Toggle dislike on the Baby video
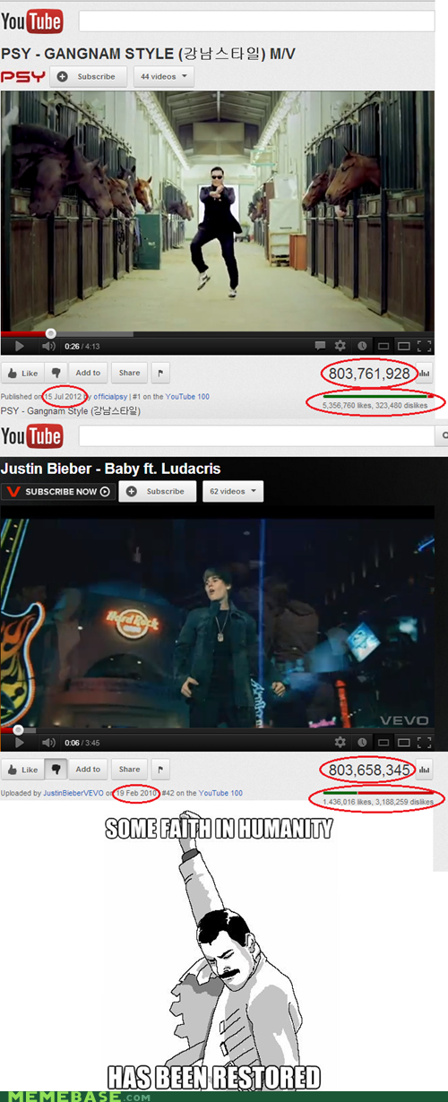The height and width of the screenshot is (1102, 448). pos(56,770)
